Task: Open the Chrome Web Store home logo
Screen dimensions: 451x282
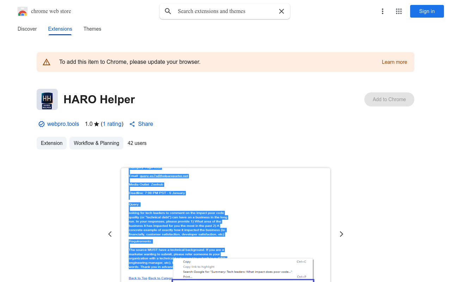Action: (23, 11)
